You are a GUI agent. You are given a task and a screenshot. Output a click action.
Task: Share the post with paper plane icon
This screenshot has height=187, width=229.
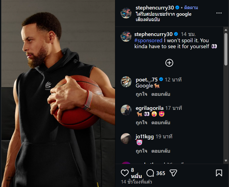pos(173,173)
